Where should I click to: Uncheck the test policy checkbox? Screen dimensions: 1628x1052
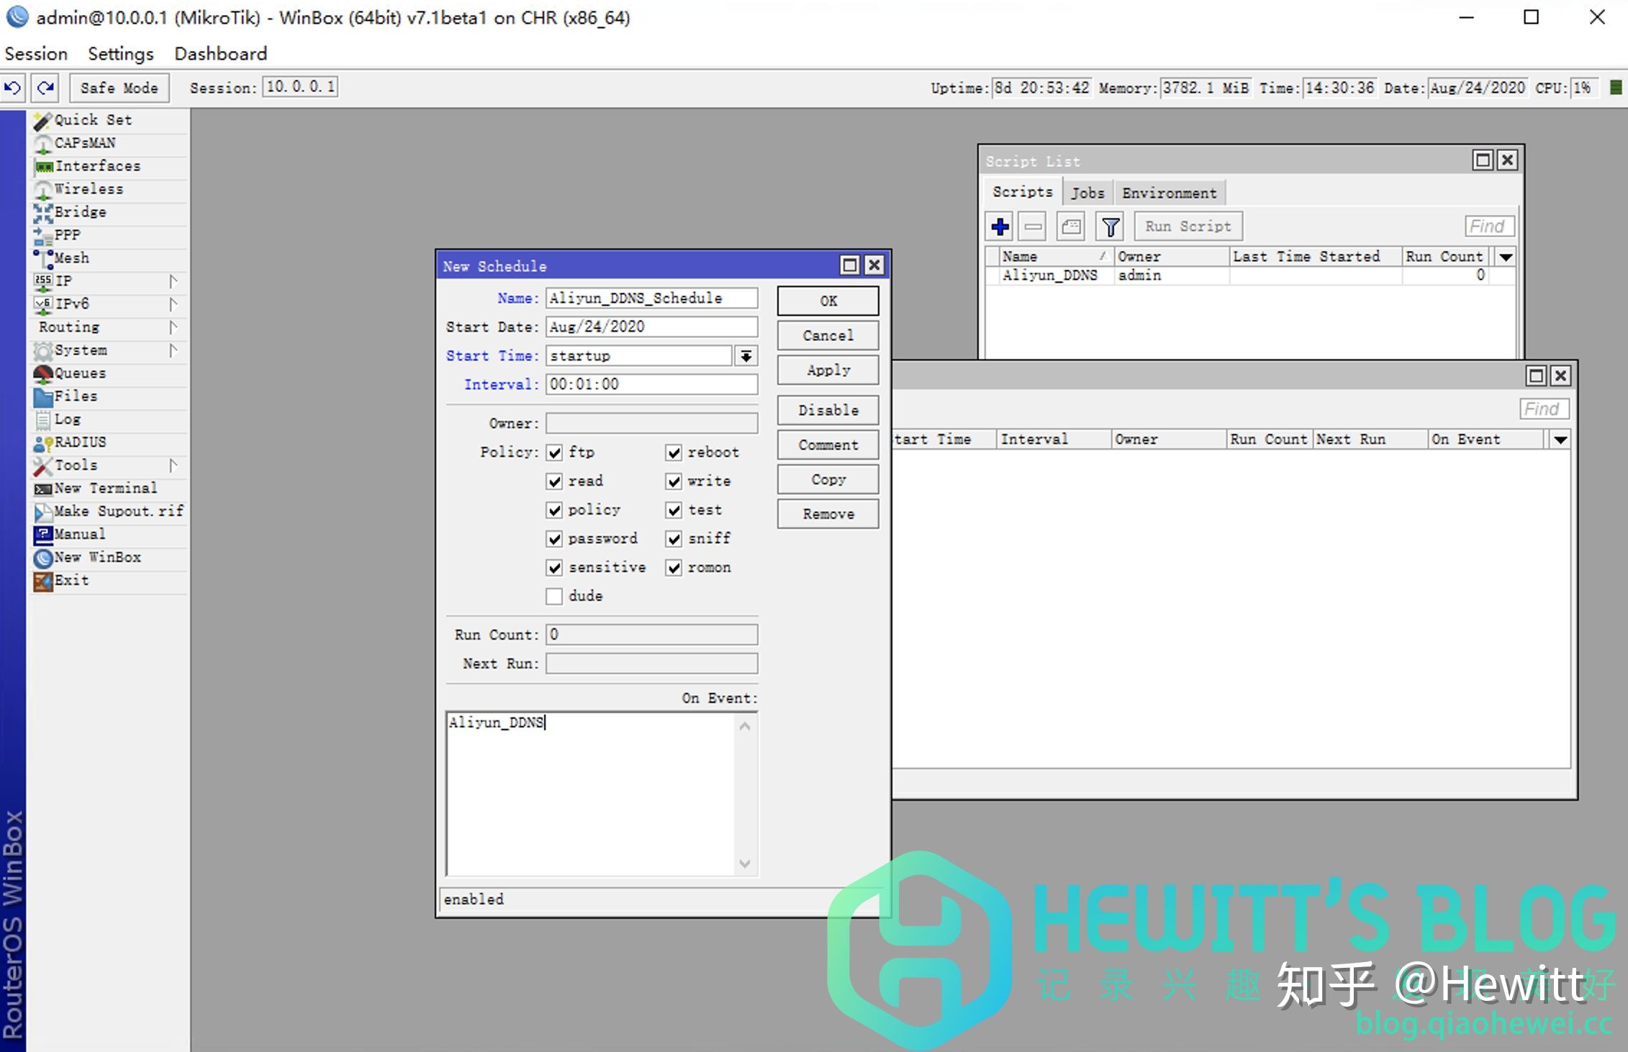[x=674, y=510]
